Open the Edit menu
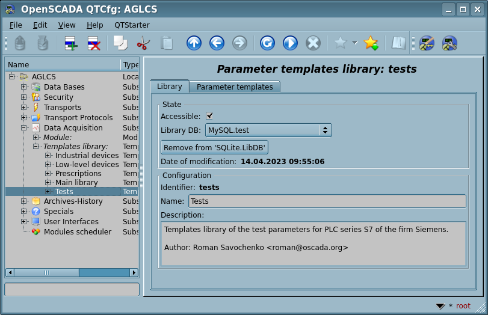This screenshot has height=315, width=488. 40,25
